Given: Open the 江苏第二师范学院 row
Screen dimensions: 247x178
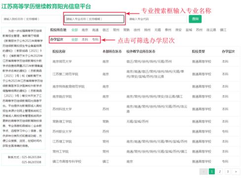Looking at the screenshot, I should coord(145,74).
